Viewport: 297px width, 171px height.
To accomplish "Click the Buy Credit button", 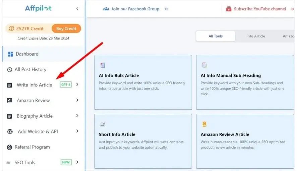I will (66, 28).
